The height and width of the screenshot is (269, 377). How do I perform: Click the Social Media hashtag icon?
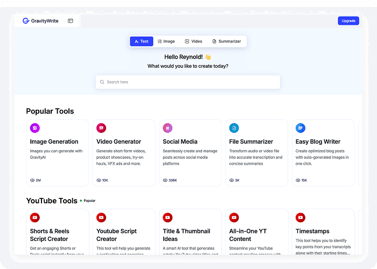[x=167, y=128]
